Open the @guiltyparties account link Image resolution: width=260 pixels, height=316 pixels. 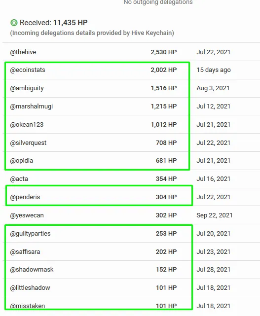pyautogui.click(x=30, y=234)
